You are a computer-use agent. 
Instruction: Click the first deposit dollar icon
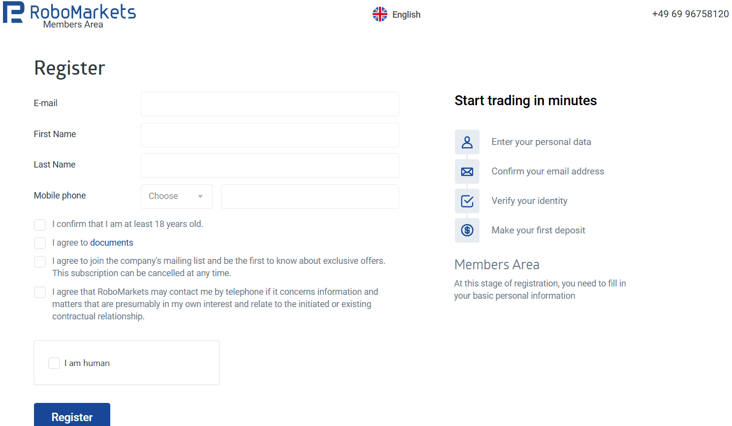[467, 230]
